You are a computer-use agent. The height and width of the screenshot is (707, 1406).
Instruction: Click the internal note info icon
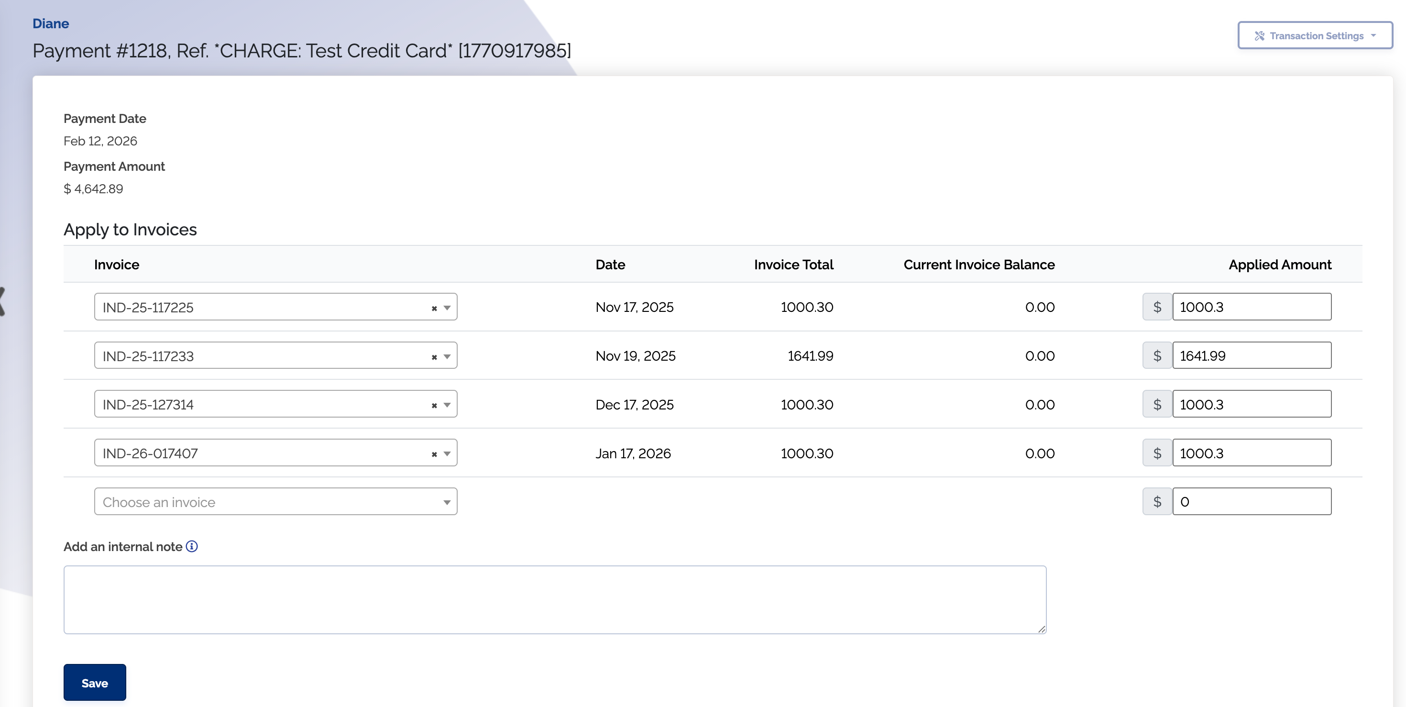point(192,546)
